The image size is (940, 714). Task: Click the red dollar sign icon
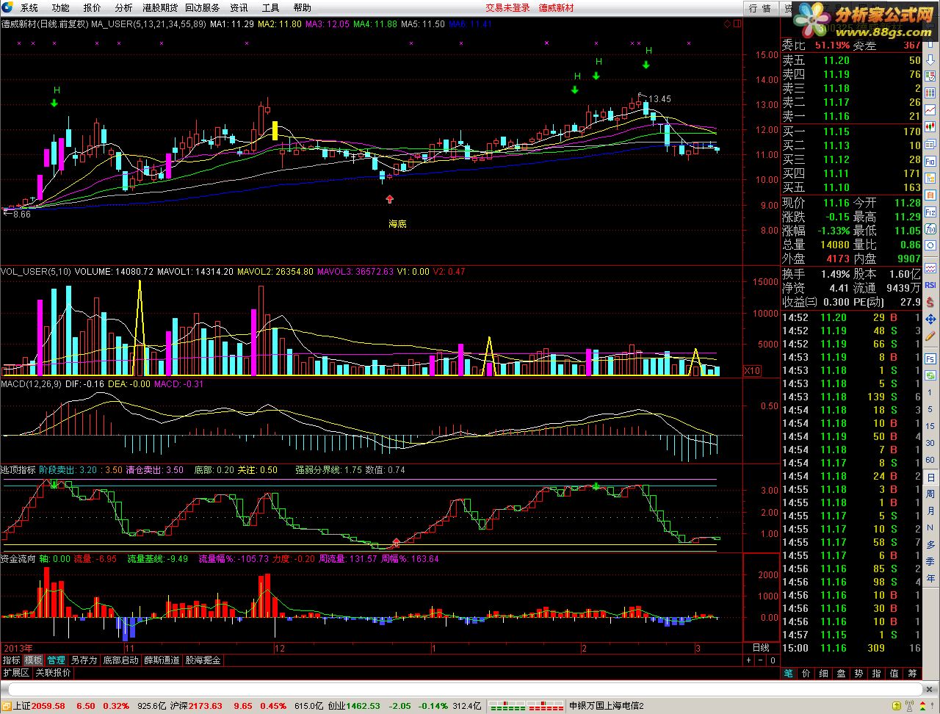[x=930, y=301]
